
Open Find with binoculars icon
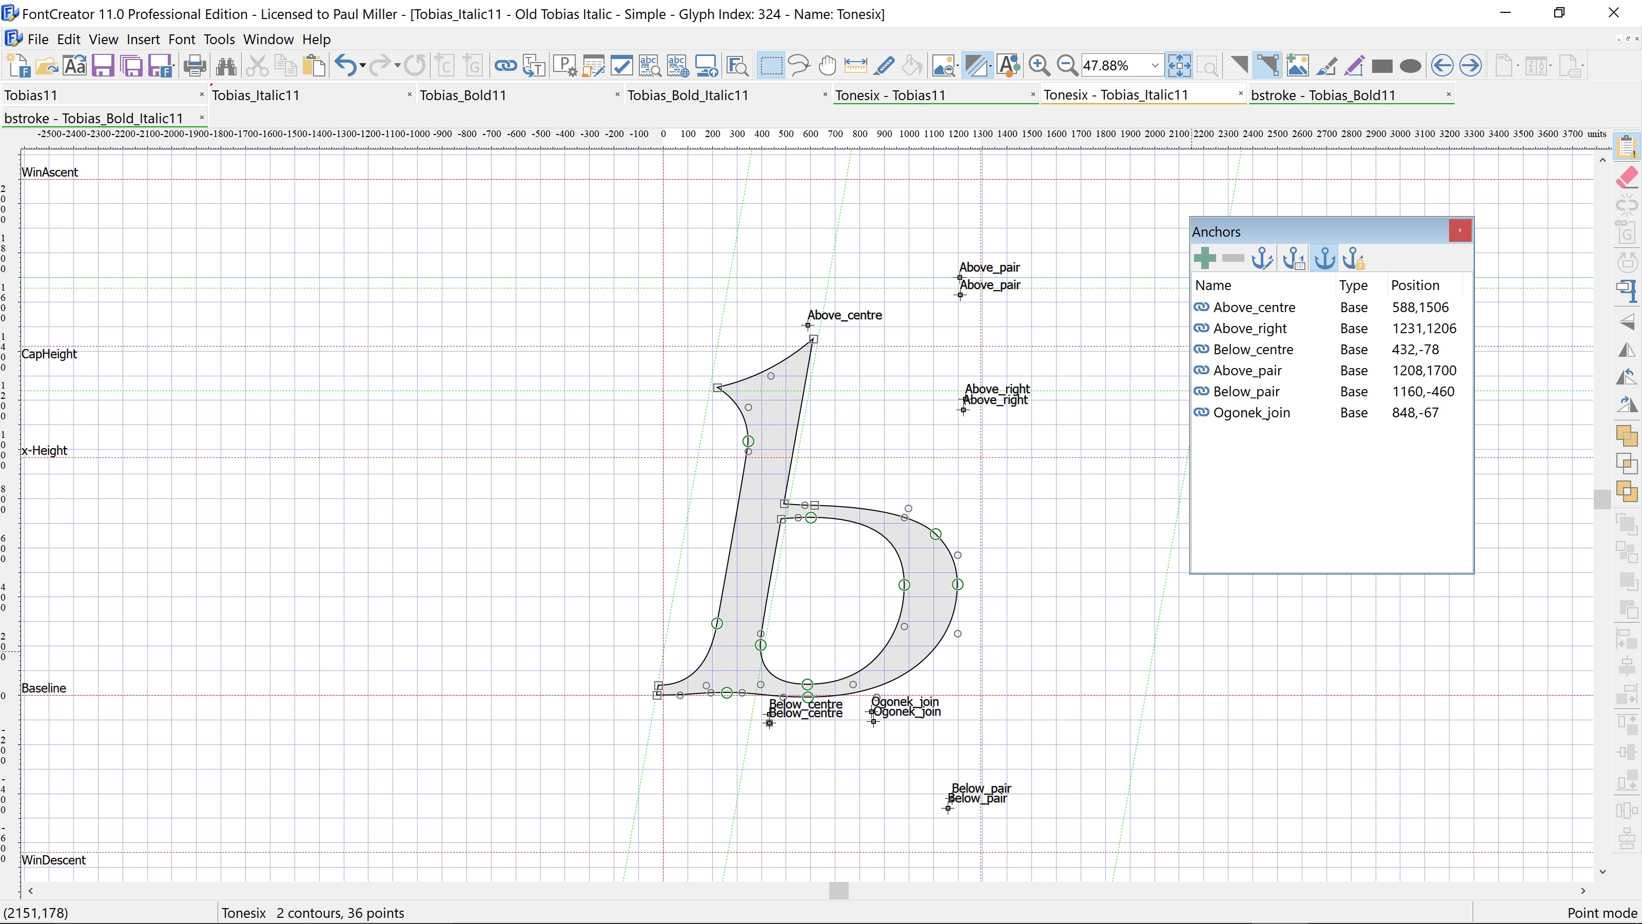[x=226, y=65]
